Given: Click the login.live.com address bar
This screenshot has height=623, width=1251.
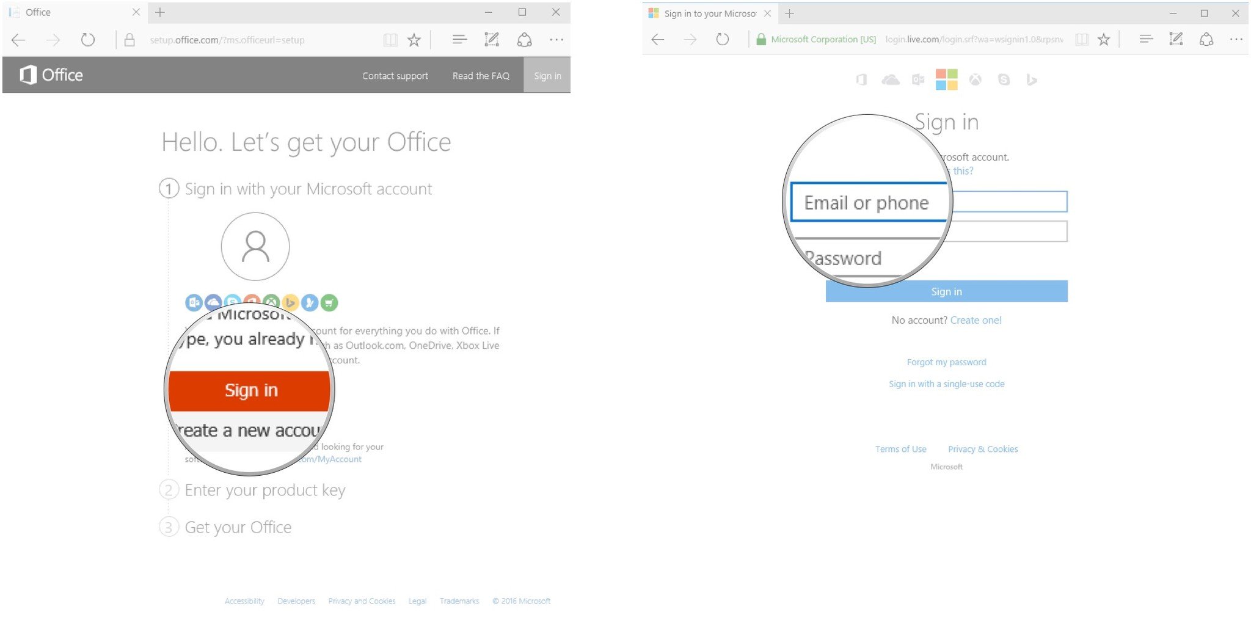Looking at the screenshot, I should 974,40.
